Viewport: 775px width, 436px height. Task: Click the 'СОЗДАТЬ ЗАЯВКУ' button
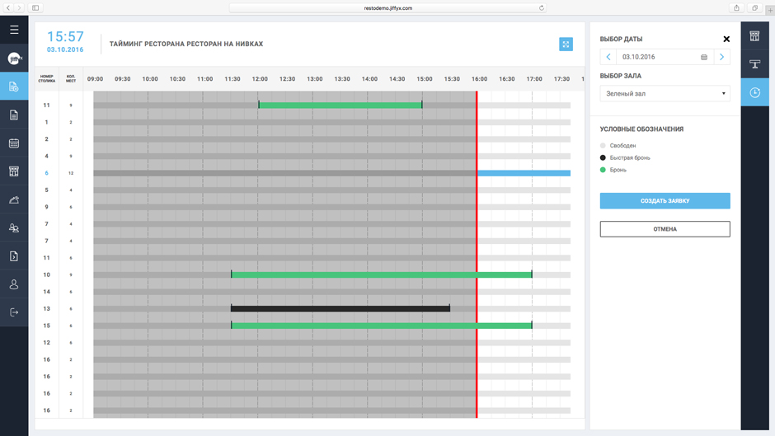(665, 201)
